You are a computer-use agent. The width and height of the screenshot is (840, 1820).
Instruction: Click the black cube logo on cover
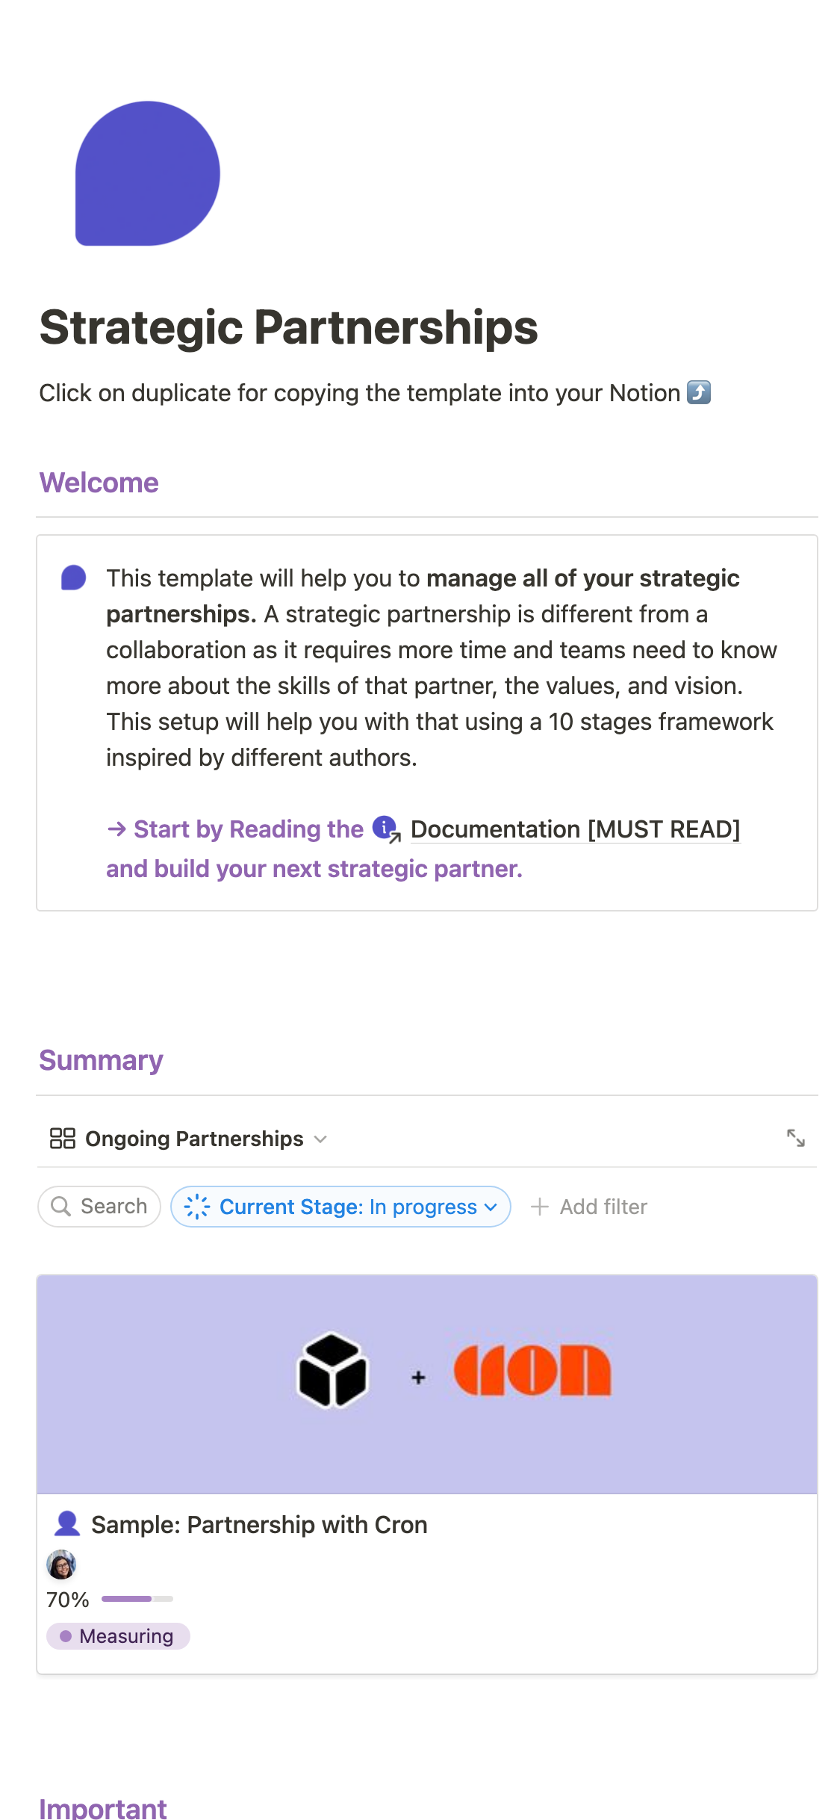pos(333,1370)
